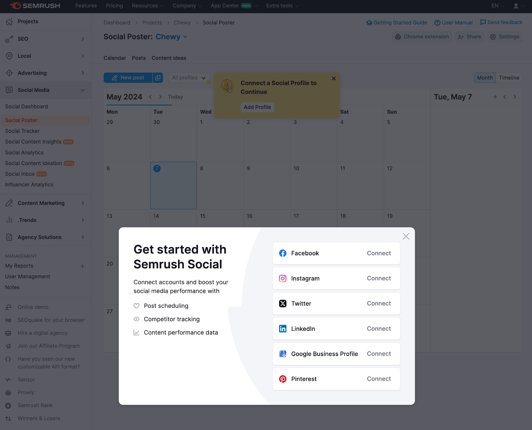The height and width of the screenshot is (430, 532).
Task: Collapse the Social Media section
Action: click(83, 90)
